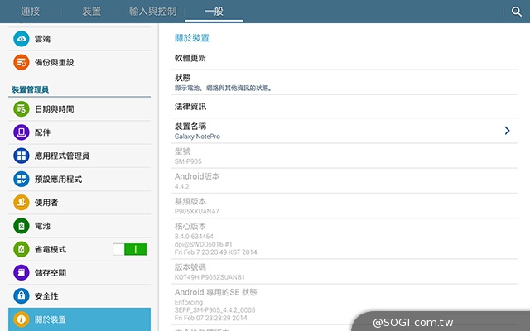Select the 備份與重設 backup icon
Screen dimensions: 530x331
click(x=22, y=62)
